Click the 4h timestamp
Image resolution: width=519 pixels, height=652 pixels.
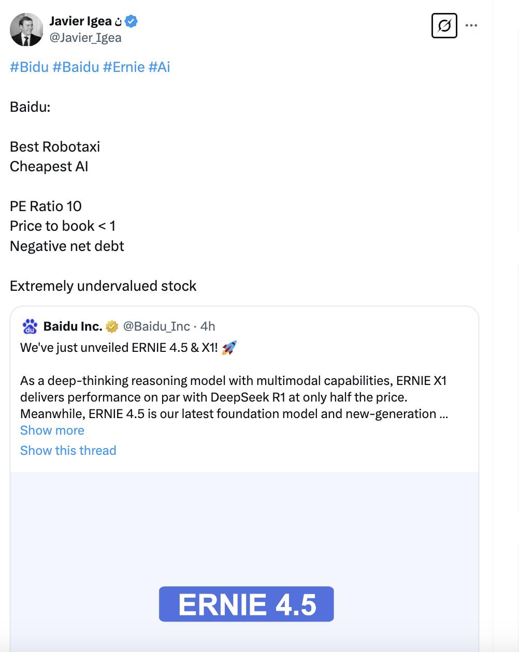[x=208, y=327]
